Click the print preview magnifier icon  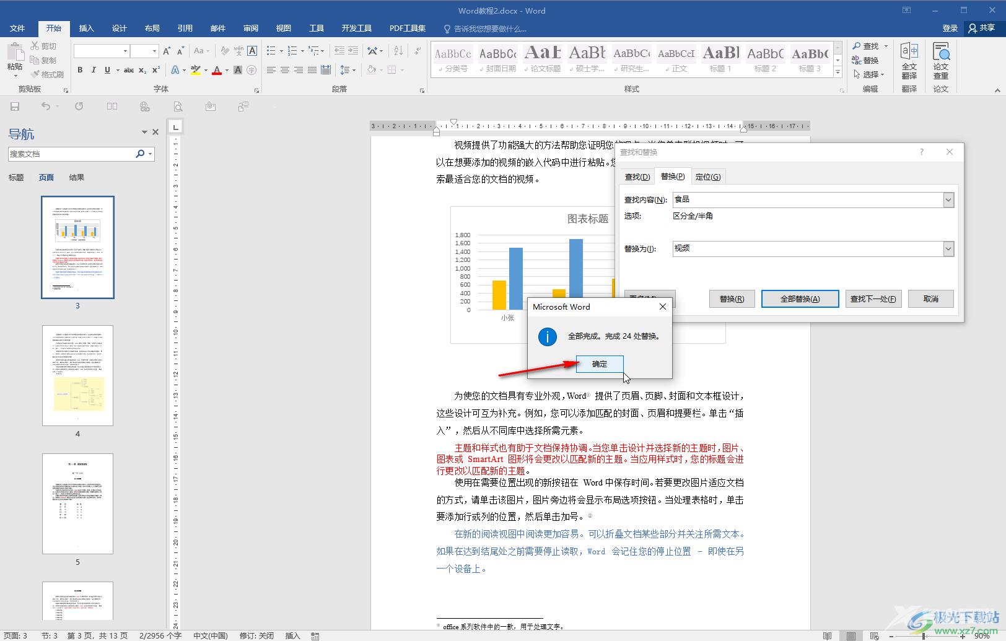coord(178,107)
